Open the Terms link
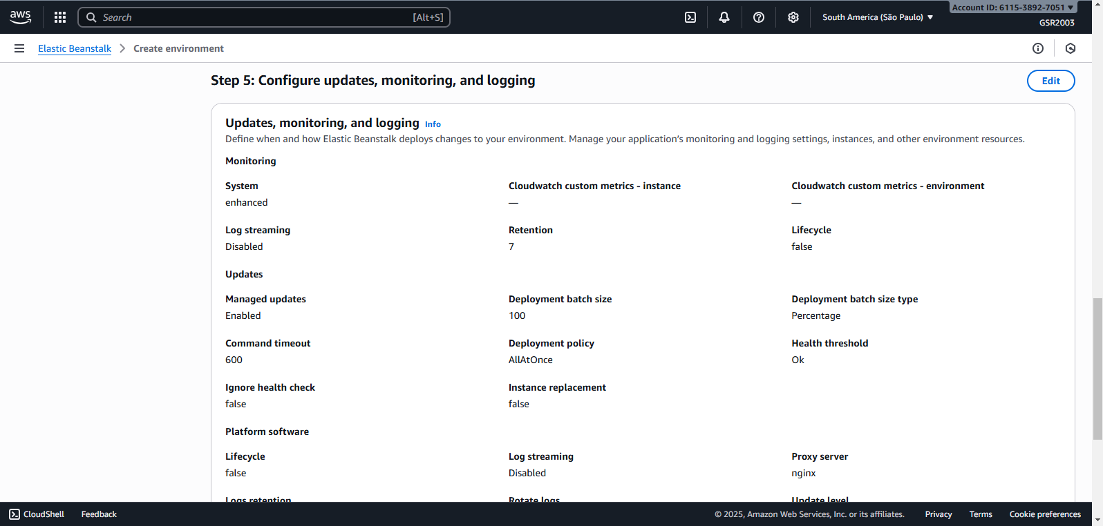 [981, 514]
